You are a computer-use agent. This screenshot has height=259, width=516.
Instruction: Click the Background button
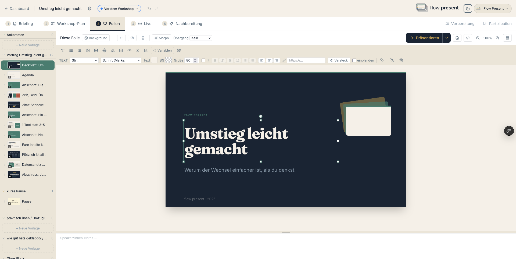96,38
